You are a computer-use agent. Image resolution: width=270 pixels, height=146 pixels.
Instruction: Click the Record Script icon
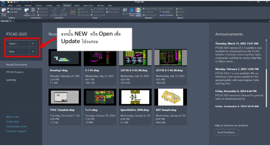point(4,12)
